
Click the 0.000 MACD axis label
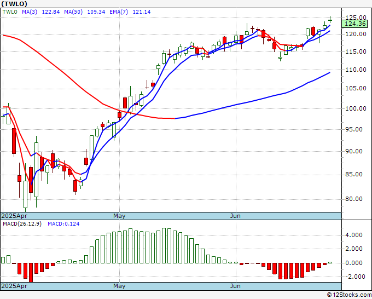click(354, 263)
